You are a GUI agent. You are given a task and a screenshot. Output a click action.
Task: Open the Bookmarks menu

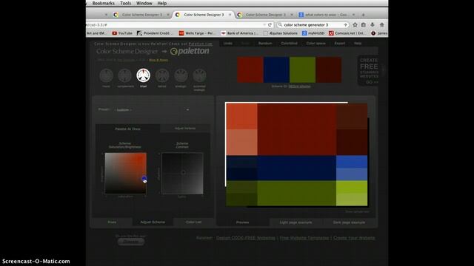coord(104,3)
